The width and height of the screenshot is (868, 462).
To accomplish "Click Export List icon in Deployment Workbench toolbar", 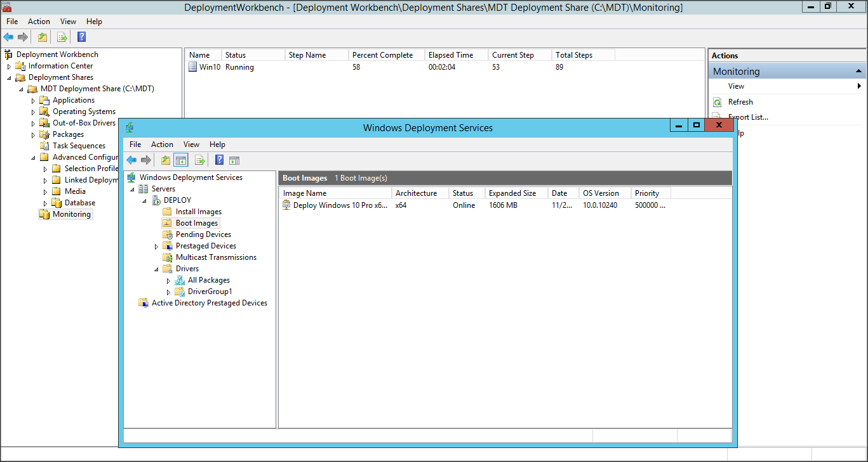I will [x=62, y=37].
